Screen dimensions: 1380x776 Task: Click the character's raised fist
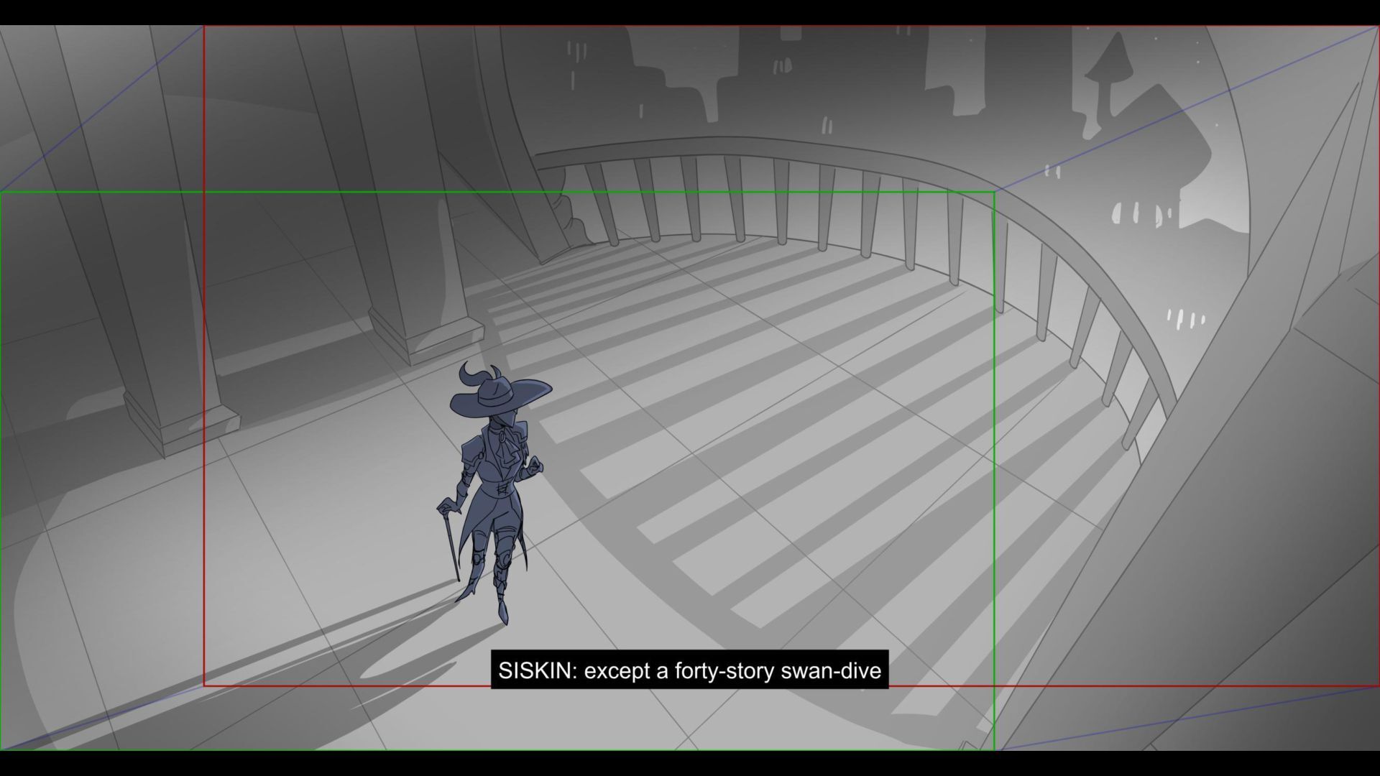pos(535,466)
